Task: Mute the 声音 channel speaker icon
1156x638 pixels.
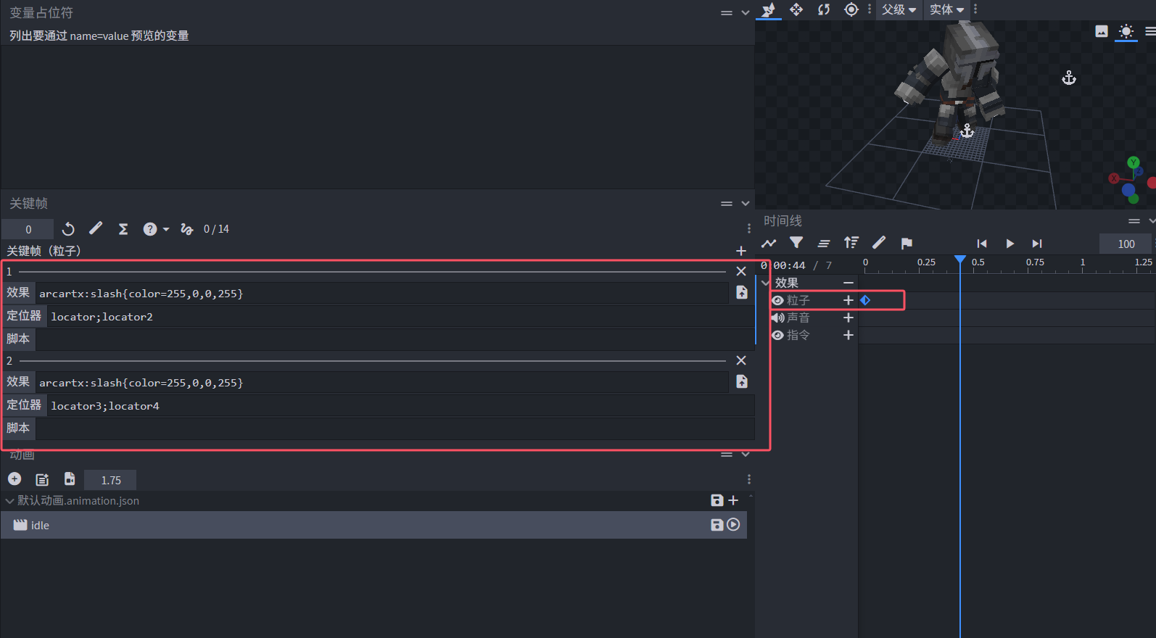Action: [x=778, y=318]
